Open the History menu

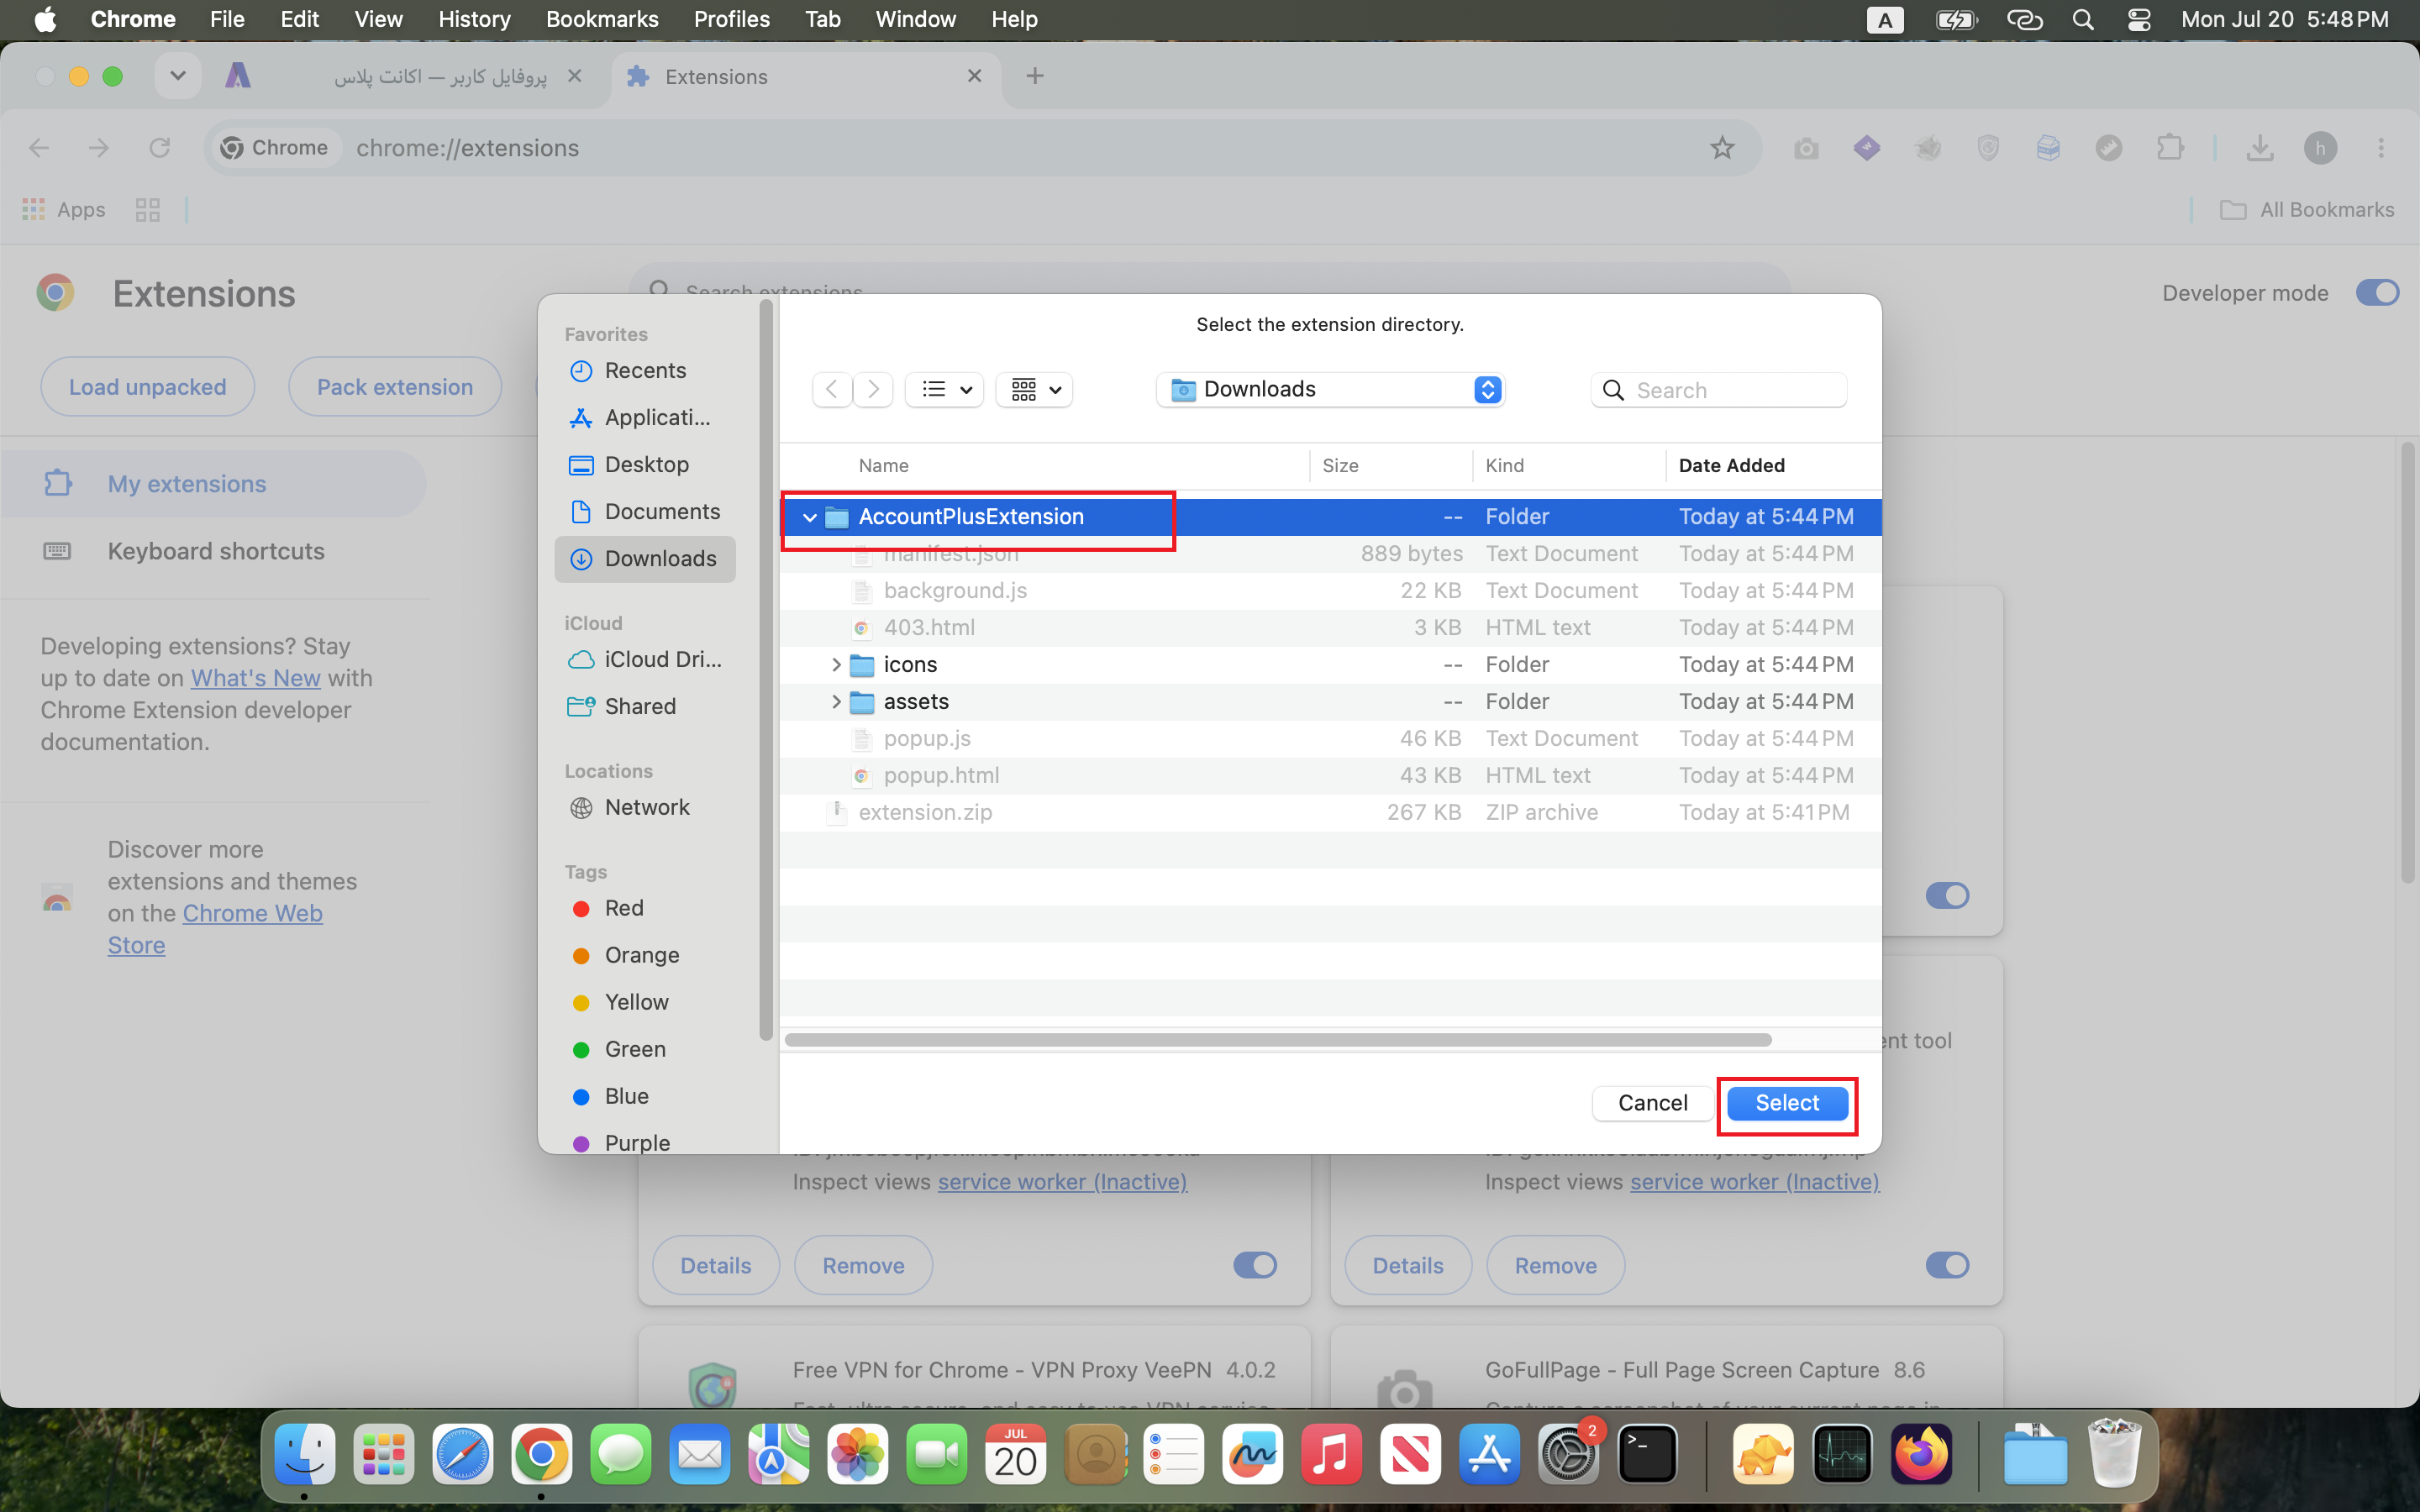tap(474, 20)
